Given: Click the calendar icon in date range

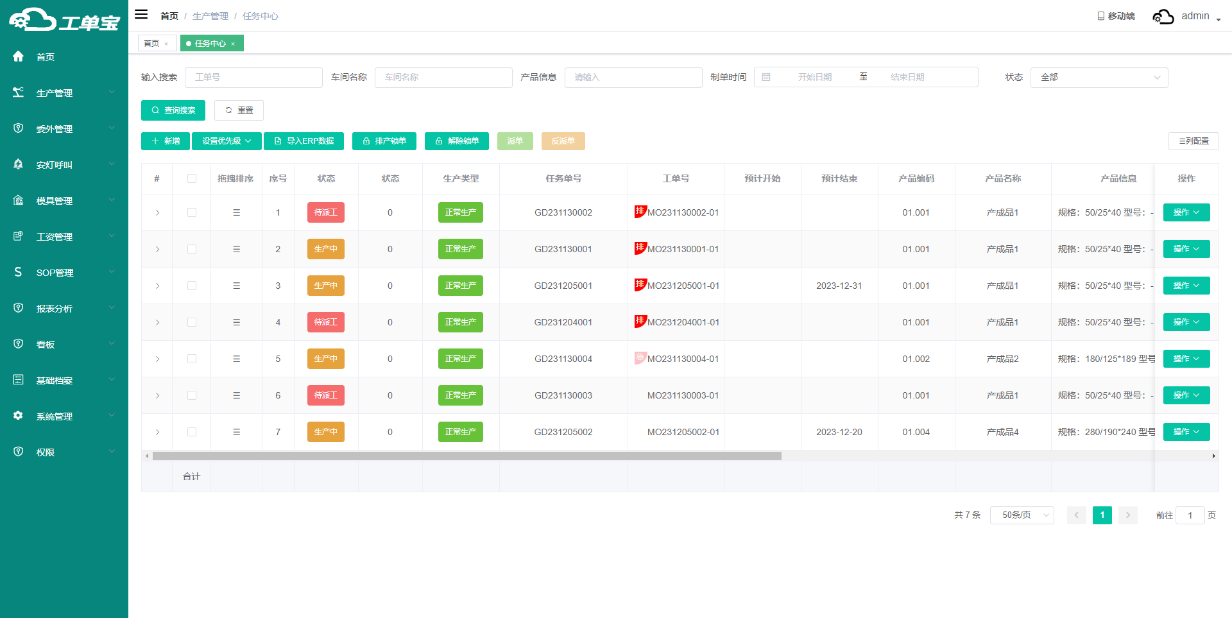Looking at the screenshot, I should (766, 77).
